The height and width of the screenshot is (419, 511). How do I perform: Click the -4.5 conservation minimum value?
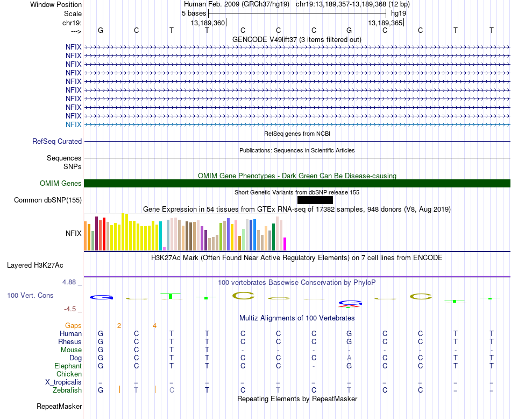click(70, 309)
